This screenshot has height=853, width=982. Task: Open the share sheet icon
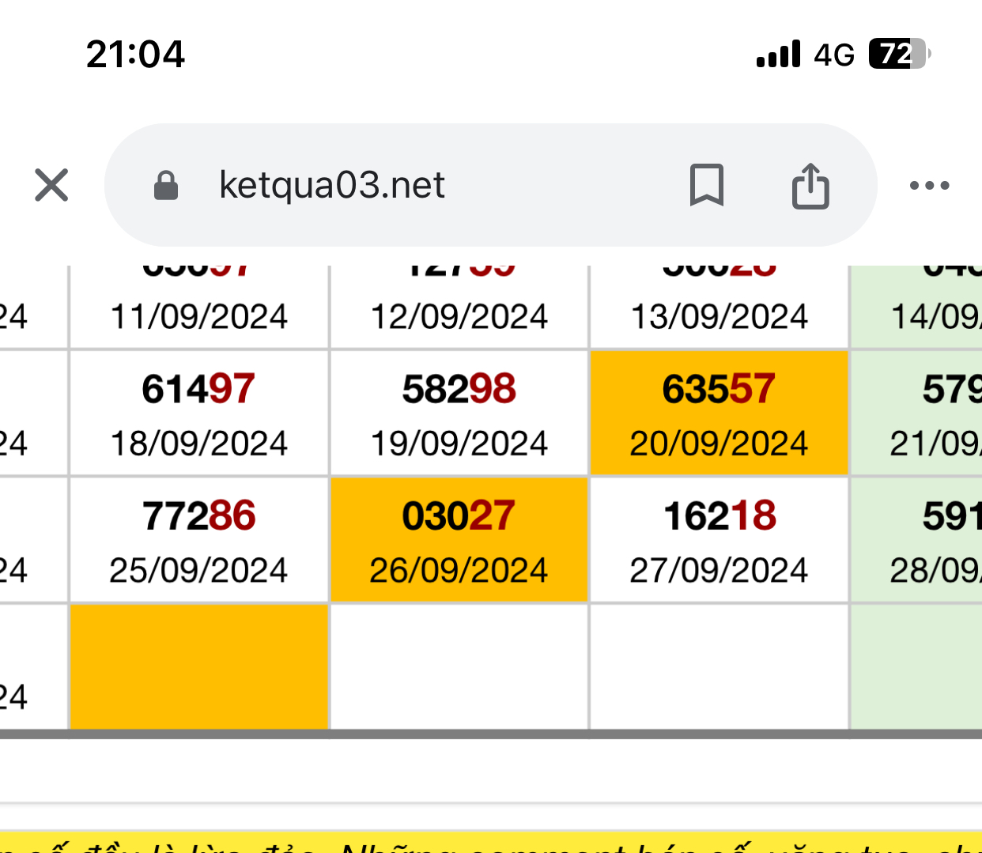pyautogui.click(x=810, y=186)
